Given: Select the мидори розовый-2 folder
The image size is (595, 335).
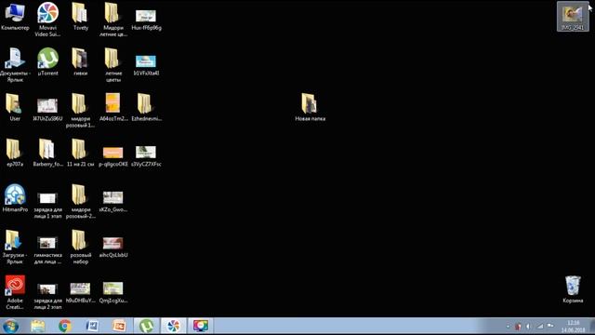Looking at the screenshot, I should (x=81, y=201).
